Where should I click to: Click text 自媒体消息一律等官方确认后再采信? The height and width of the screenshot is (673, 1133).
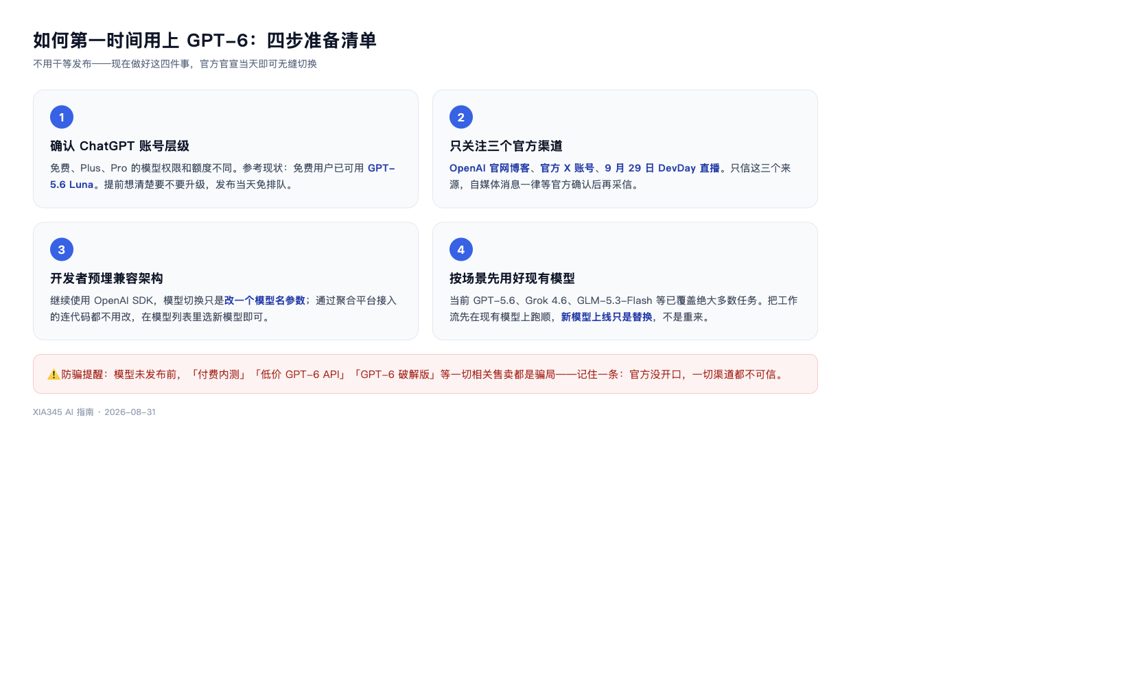pyautogui.click(x=554, y=185)
